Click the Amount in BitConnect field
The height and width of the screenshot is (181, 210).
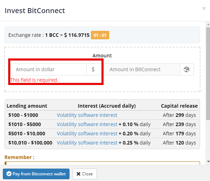[142, 69]
